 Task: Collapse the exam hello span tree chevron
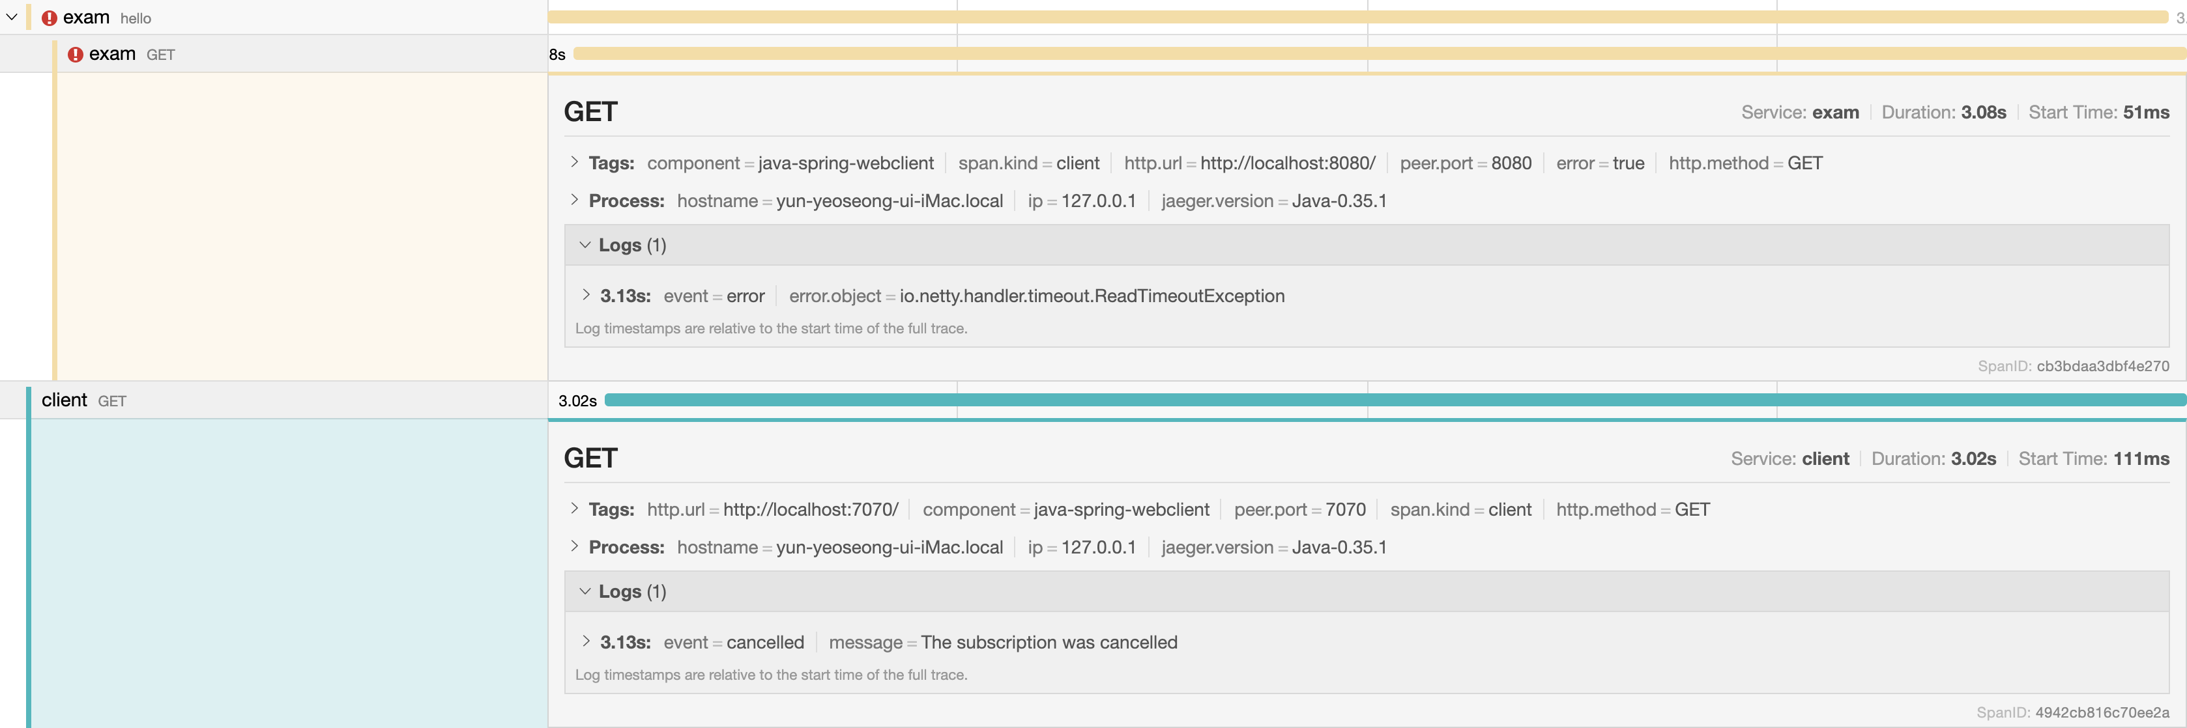click(x=12, y=17)
